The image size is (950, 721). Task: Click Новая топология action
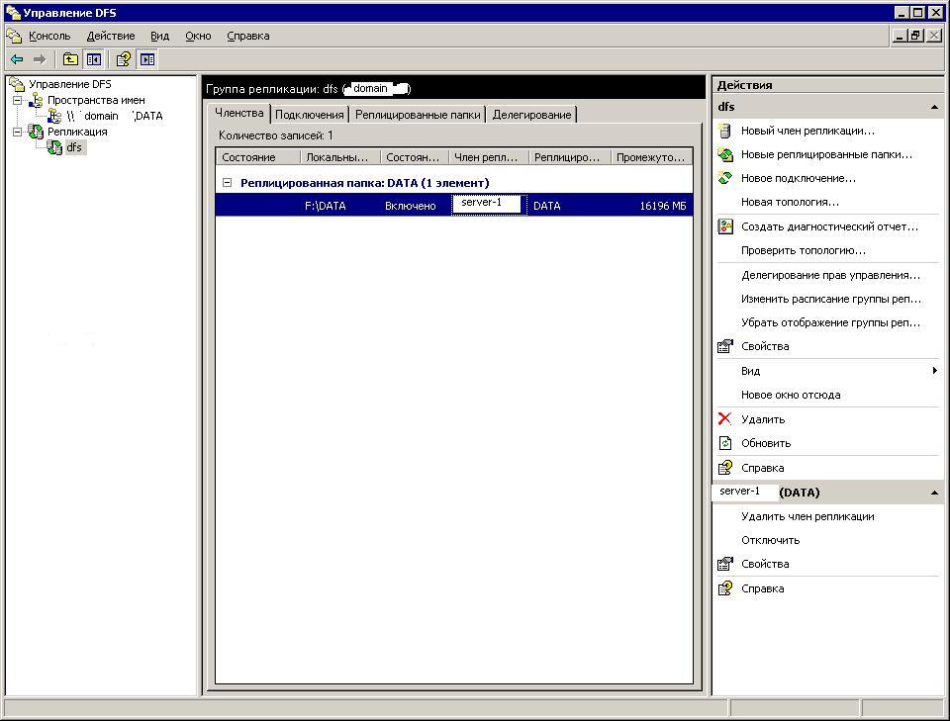pyautogui.click(x=790, y=202)
